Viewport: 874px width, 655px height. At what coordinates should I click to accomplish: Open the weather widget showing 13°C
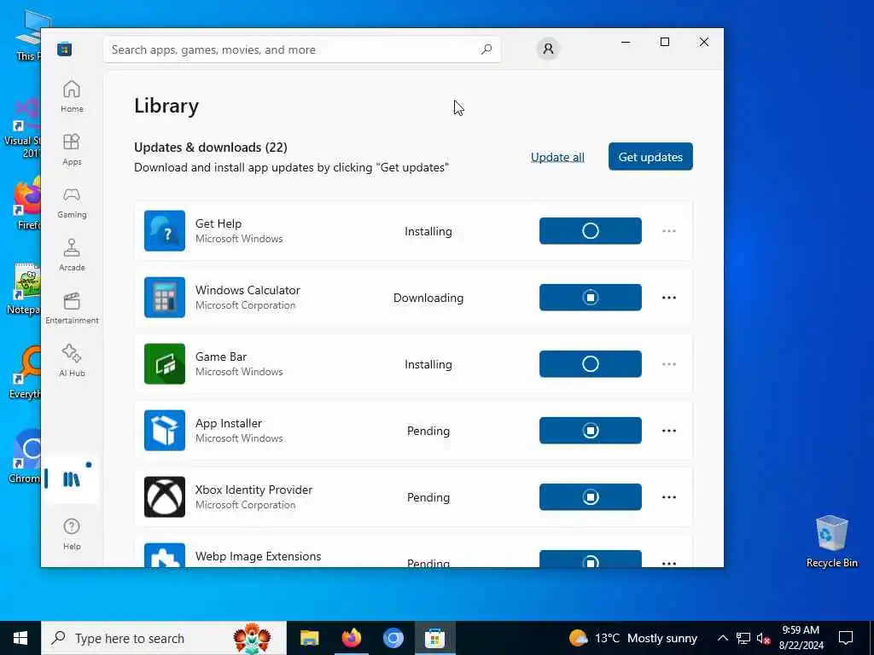tap(632, 638)
